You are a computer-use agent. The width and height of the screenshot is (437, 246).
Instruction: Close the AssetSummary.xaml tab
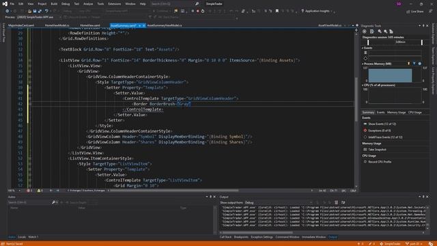[144, 26]
